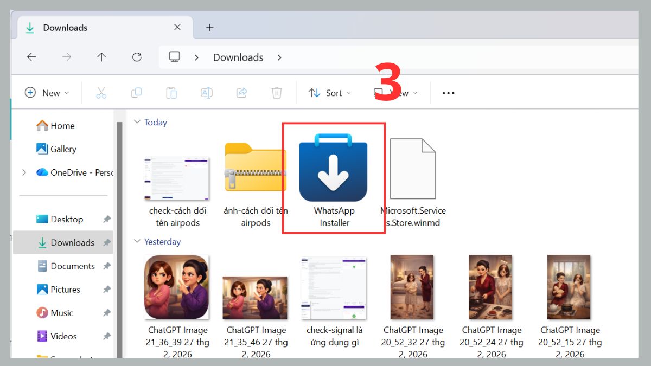This screenshot has height=366, width=651.
Task: Click the back navigation arrow
Action: [x=31, y=57]
